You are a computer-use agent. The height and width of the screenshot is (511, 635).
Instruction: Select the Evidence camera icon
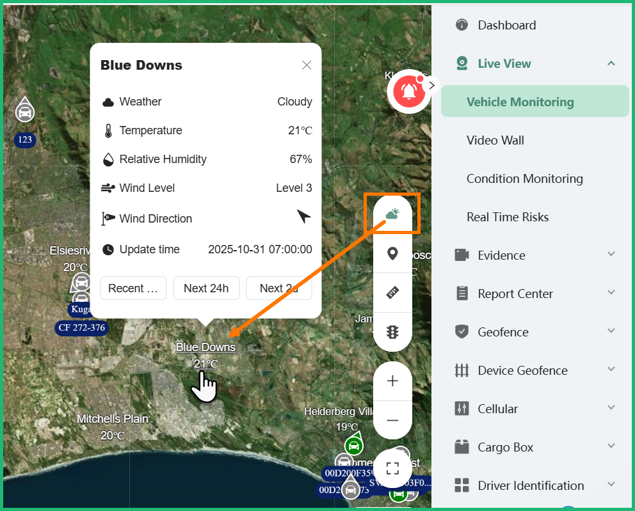click(x=462, y=255)
